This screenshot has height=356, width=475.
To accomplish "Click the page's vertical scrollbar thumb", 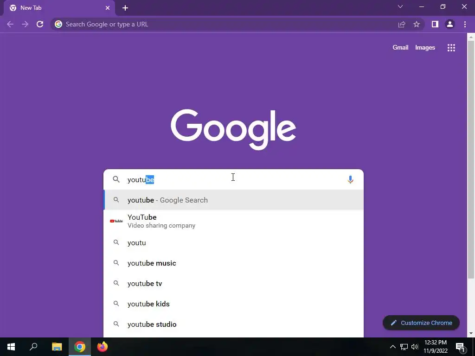I will pyautogui.click(x=471, y=159).
